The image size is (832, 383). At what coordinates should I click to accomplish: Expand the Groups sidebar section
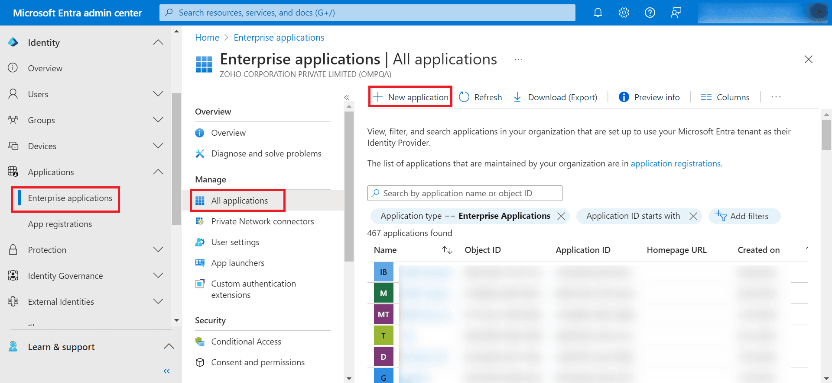158,120
